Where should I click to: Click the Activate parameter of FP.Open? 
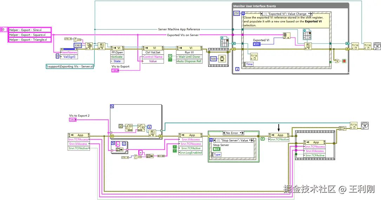point(117,57)
